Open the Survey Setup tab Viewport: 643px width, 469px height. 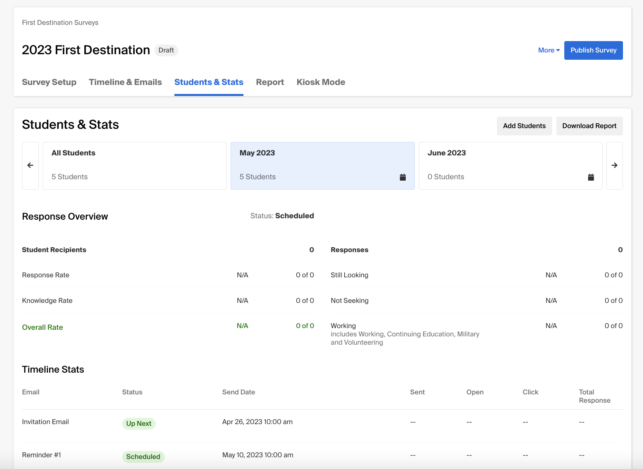coord(49,82)
